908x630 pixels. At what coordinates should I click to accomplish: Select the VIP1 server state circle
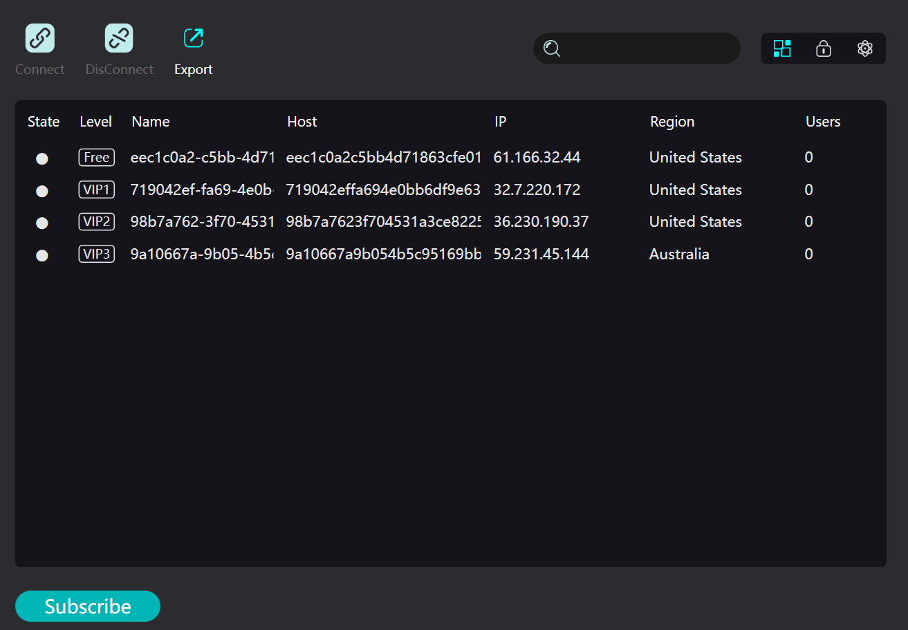42,190
